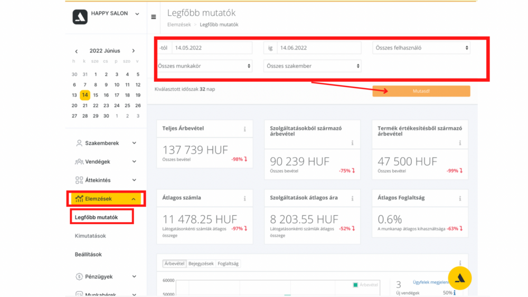Go to previous month in calendar
The image size is (528, 297).
[77, 51]
